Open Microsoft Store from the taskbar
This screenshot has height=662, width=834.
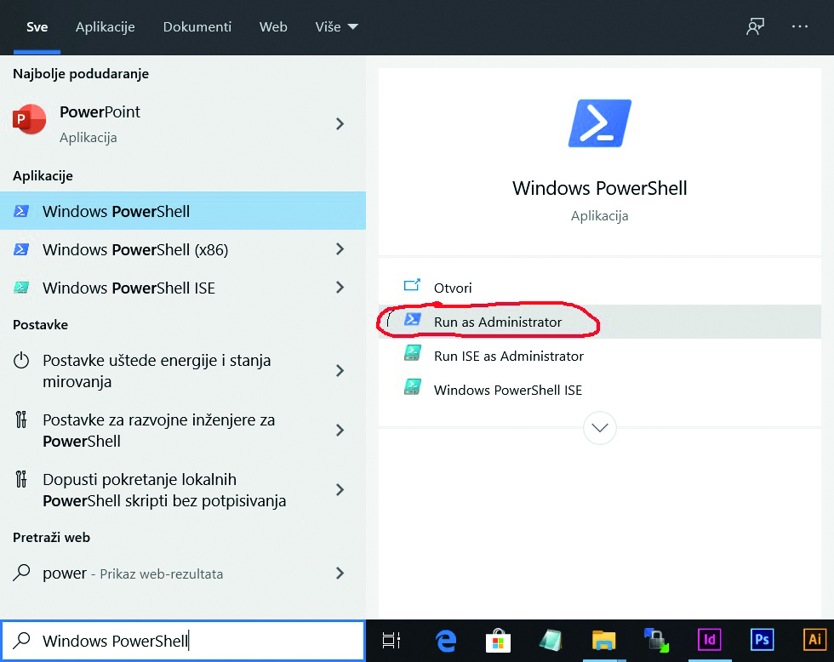497,640
